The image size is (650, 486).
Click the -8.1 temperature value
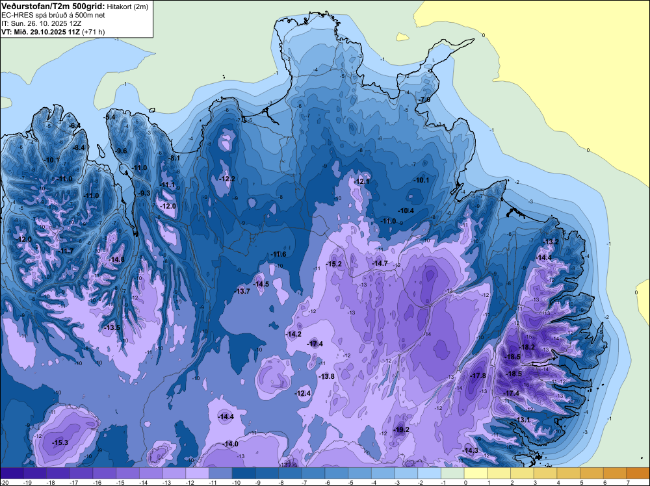coord(174,159)
